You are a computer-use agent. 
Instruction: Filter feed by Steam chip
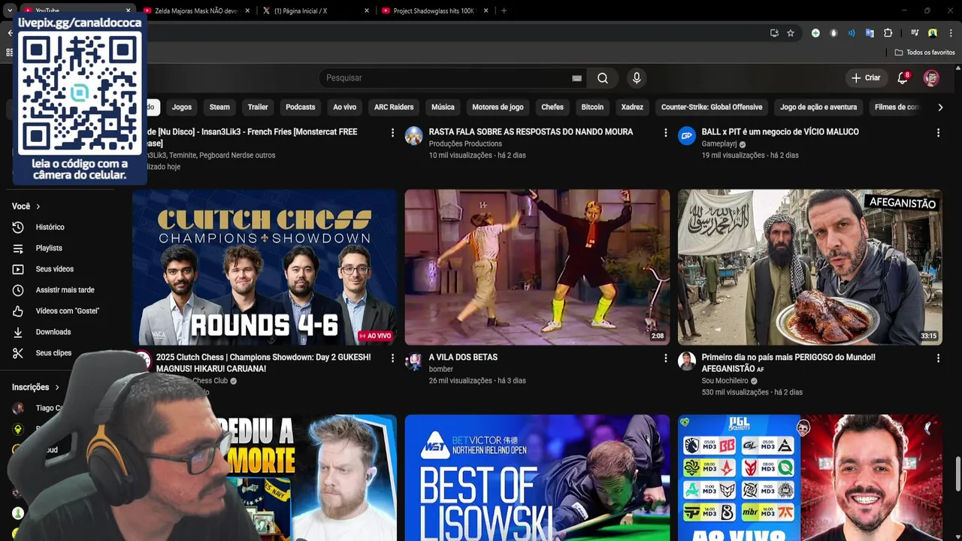coord(219,107)
